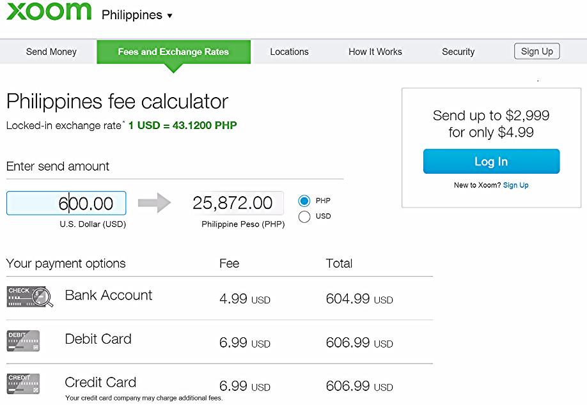Click the gray conversion arrow icon
Image resolution: width=587 pixels, height=405 pixels.
[154, 203]
